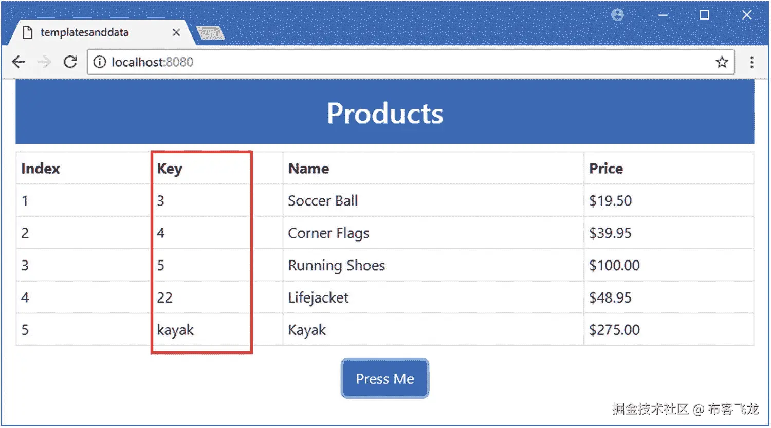The image size is (771, 428).
Task: Maximize the browser window
Action: click(x=704, y=15)
